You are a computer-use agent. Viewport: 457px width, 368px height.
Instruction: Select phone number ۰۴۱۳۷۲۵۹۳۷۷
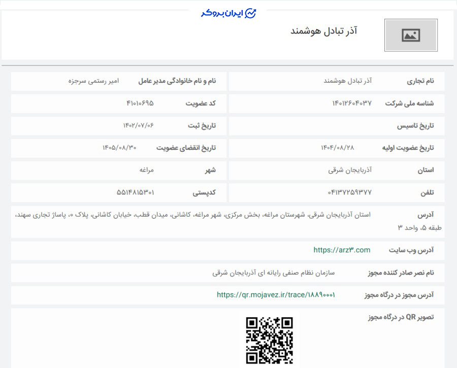pos(350,192)
